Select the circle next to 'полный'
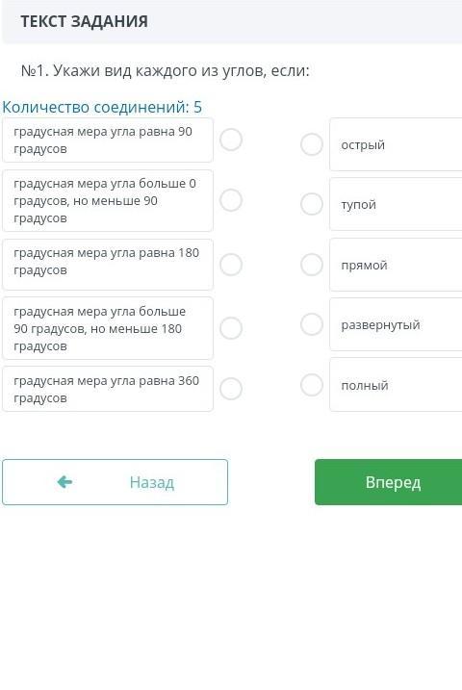The image size is (462, 690). (x=312, y=385)
